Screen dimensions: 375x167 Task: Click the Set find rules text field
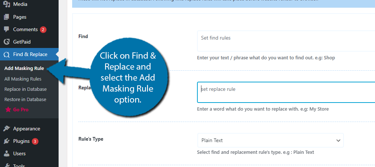point(286,41)
